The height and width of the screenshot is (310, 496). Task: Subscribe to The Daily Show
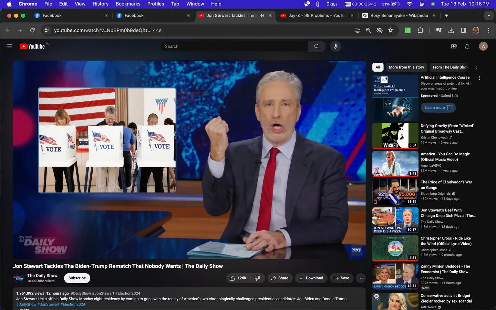pyautogui.click(x=77, y=278)
